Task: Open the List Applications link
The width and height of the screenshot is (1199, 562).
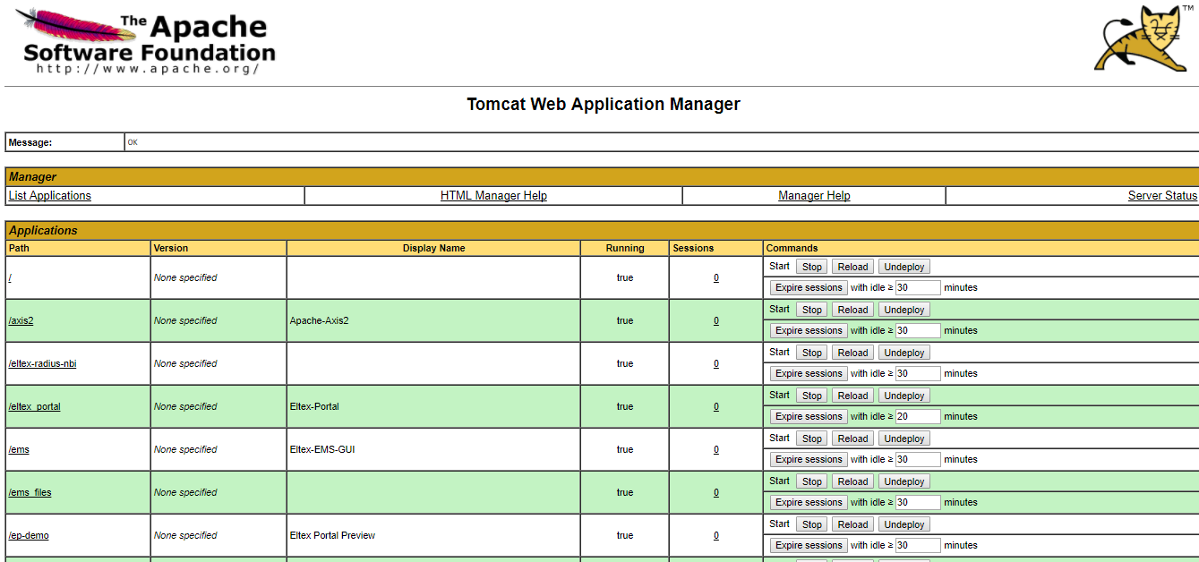Action: click(50, 196)
